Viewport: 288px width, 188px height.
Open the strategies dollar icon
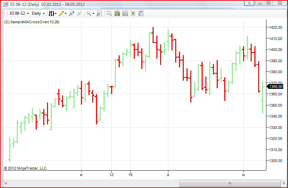(133, 13)
